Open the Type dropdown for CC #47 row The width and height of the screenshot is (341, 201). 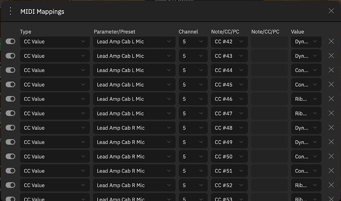tap(55, 113)
